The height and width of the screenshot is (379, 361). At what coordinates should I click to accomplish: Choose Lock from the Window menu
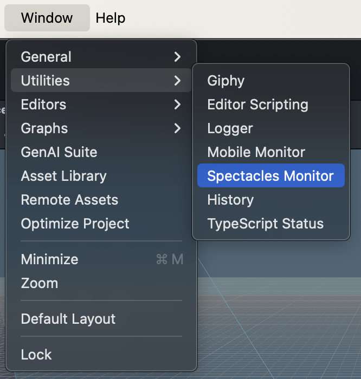point(36,355)
